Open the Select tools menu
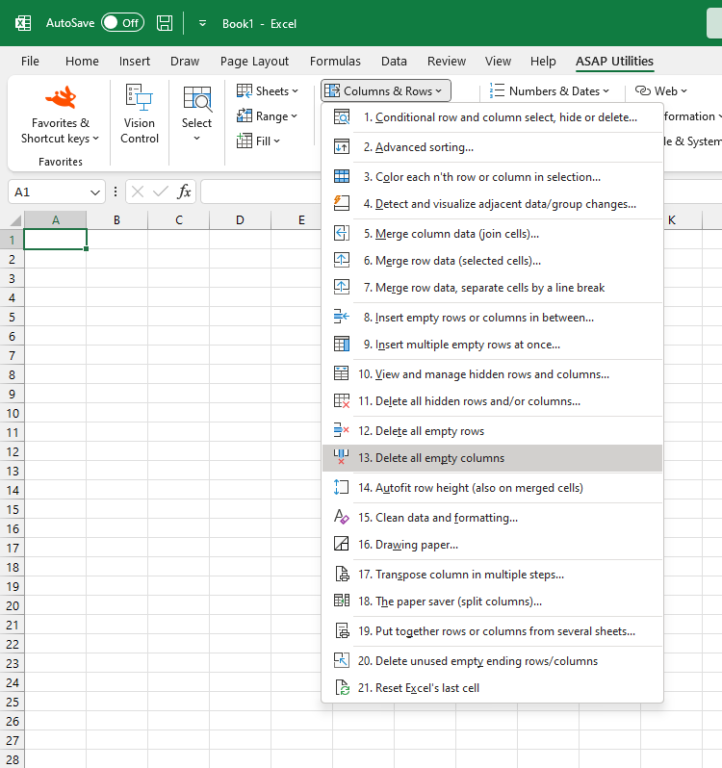 [x=196, y=114]
